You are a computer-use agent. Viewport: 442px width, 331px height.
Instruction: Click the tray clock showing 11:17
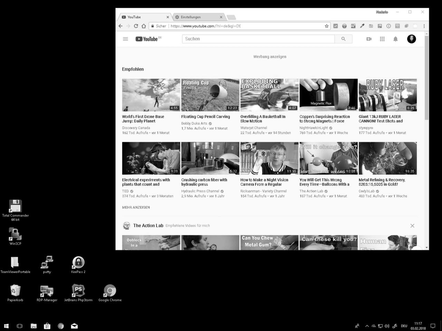point(418,326)
